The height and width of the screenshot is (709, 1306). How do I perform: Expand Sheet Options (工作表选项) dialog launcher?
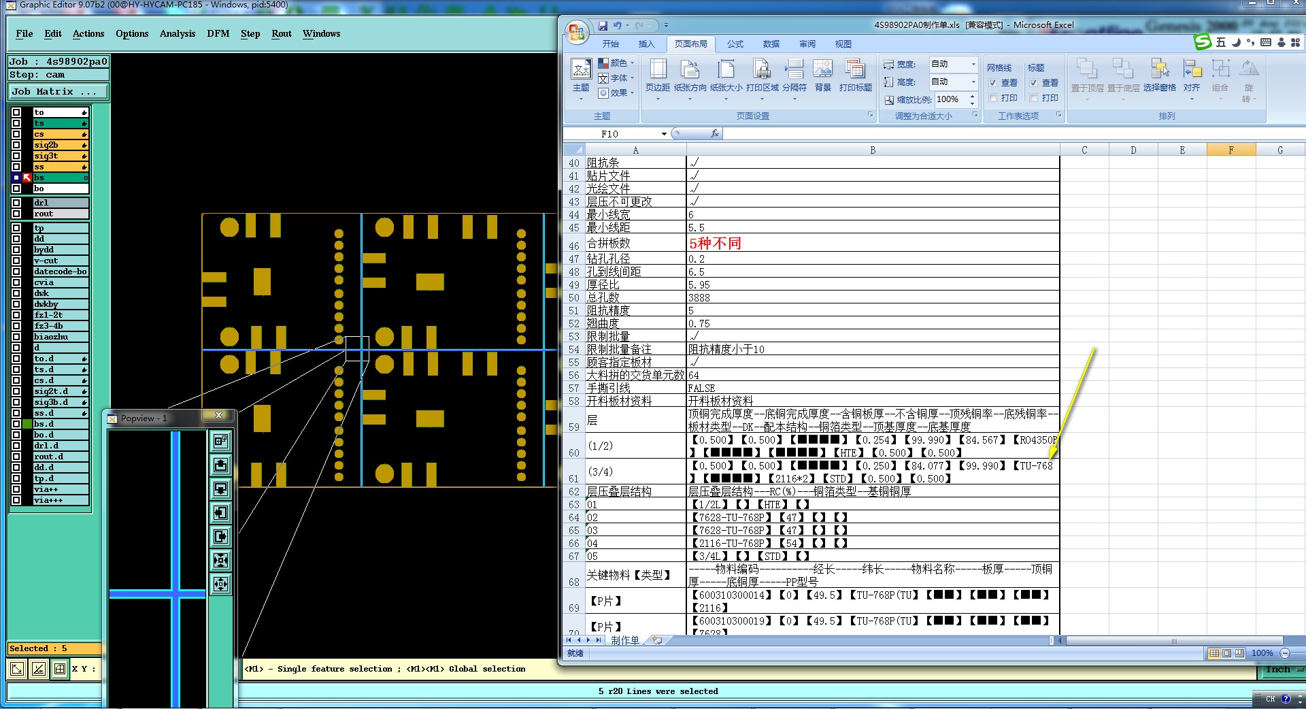click(1058, 116)
